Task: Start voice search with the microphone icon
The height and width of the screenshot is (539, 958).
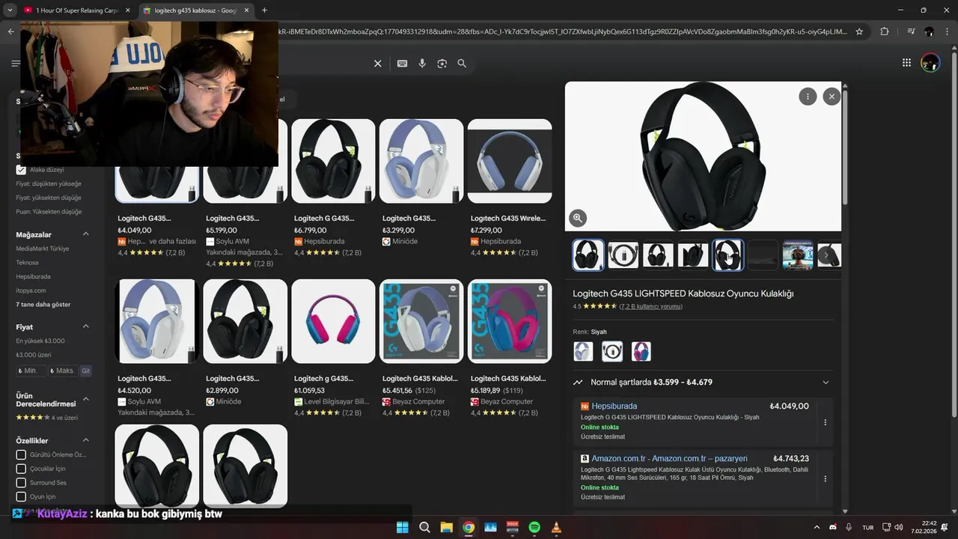Action: click(422, 64)
